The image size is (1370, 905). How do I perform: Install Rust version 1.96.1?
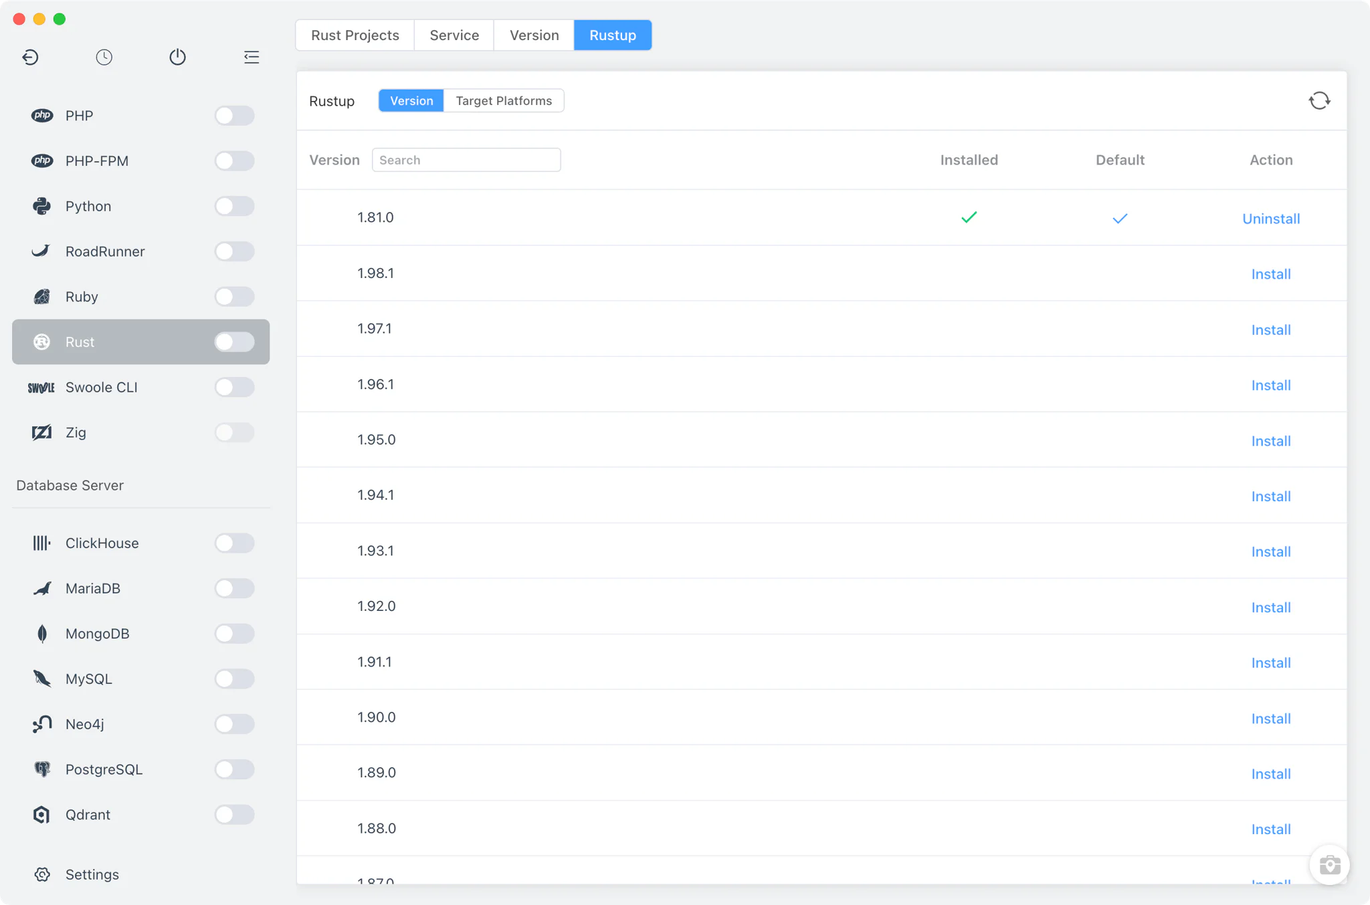click(1271, 385)
